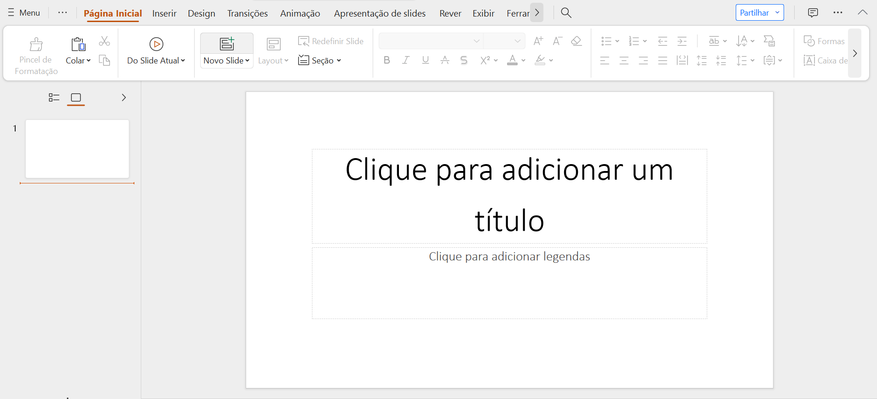877x399 pixels.
Task: Increase font size icon
Action: [538, 41]
